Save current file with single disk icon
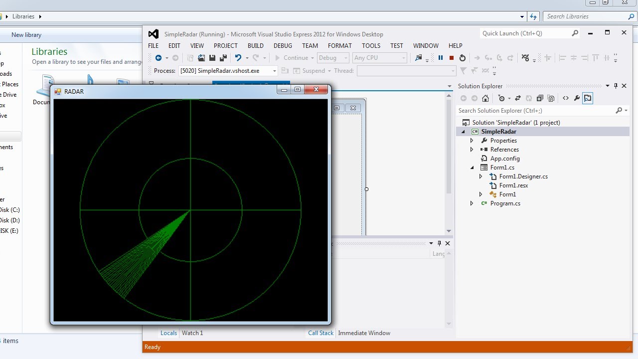 click(212, 58)
